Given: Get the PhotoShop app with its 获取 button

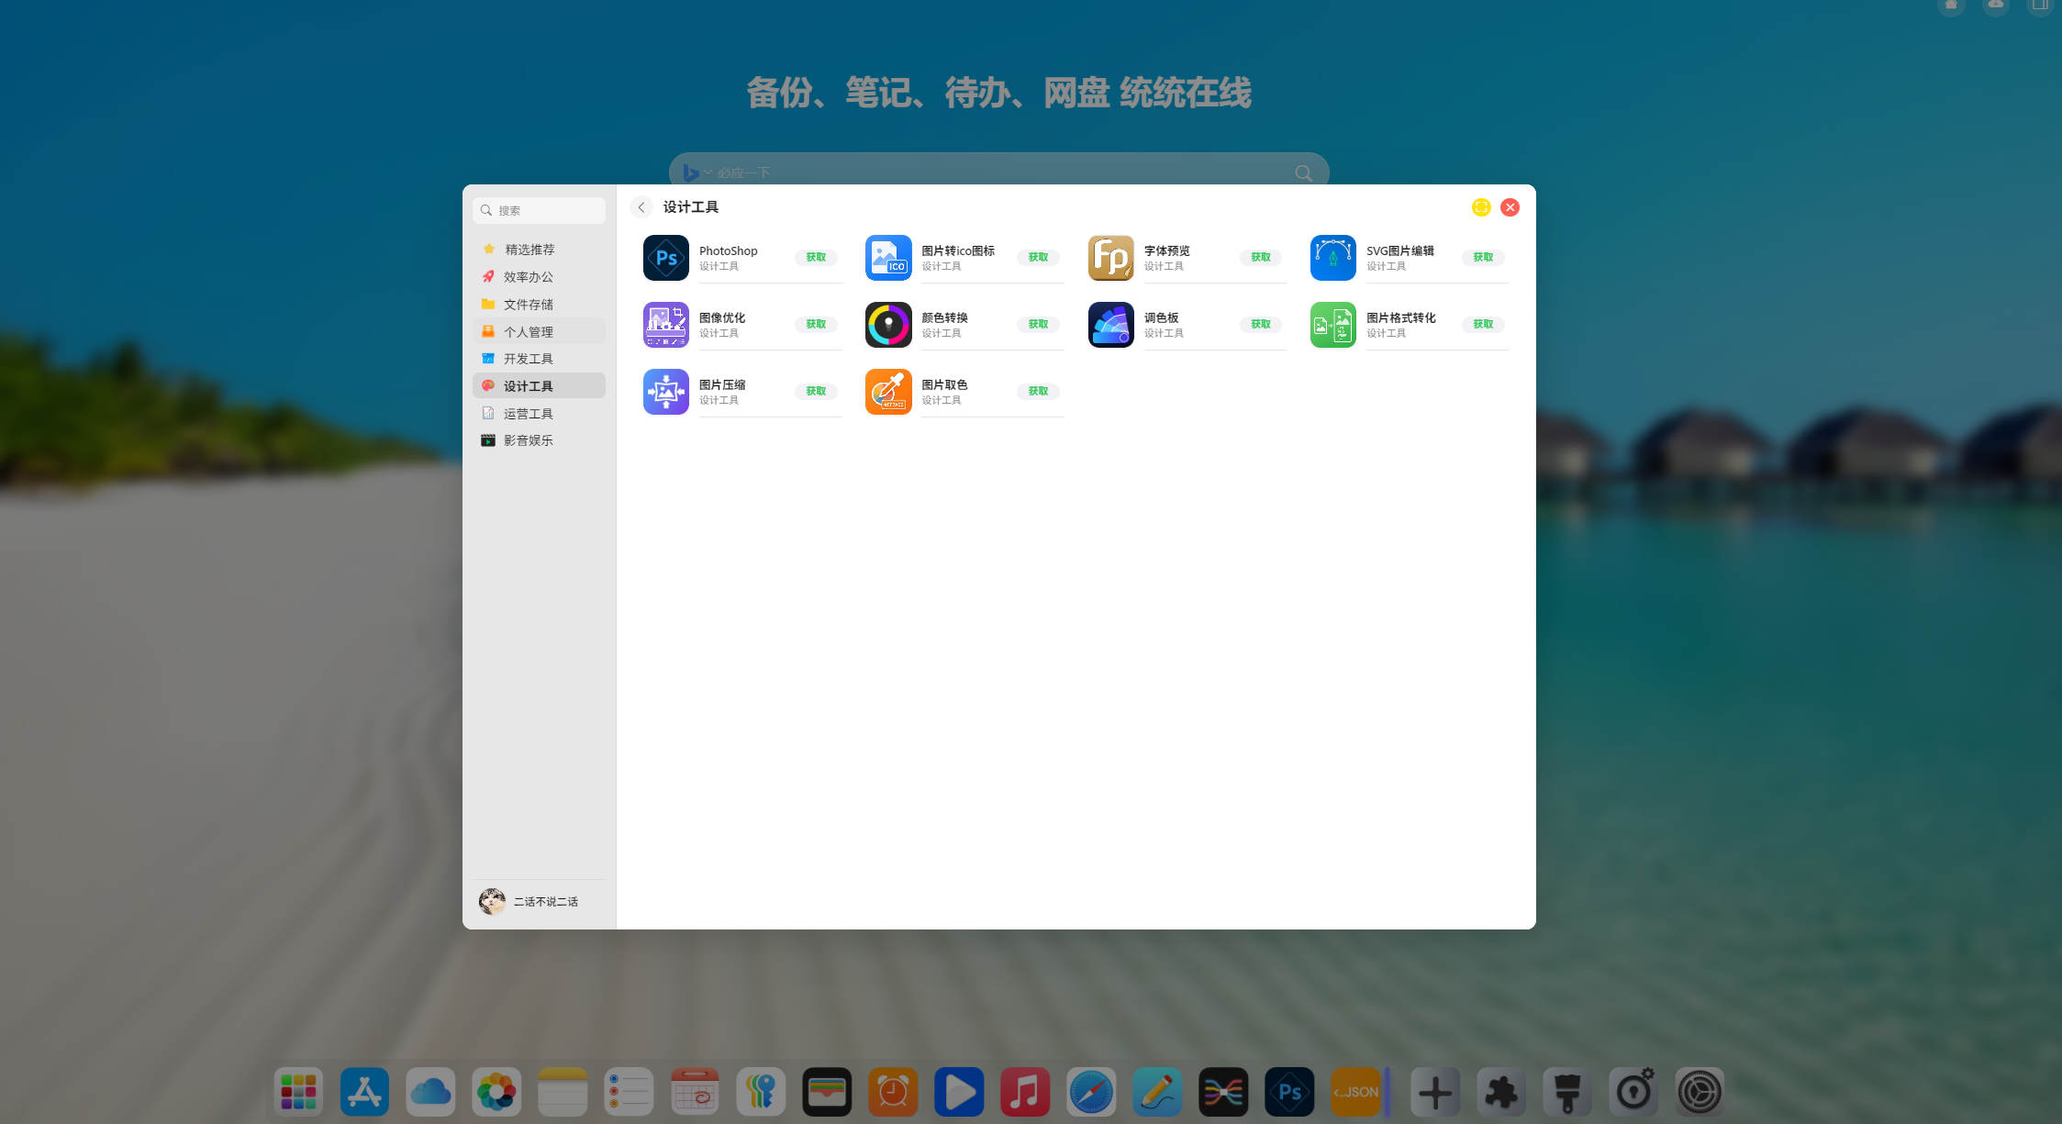Looking at the screenshot, I should [x=816, y=258].
